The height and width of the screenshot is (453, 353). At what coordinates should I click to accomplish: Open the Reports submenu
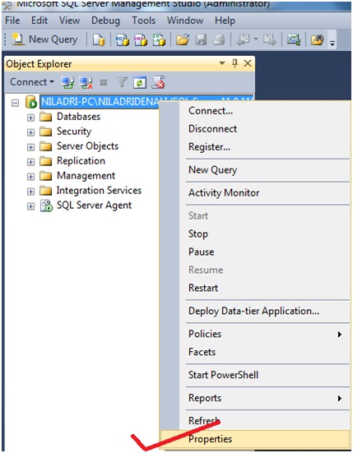coord(254,398)
